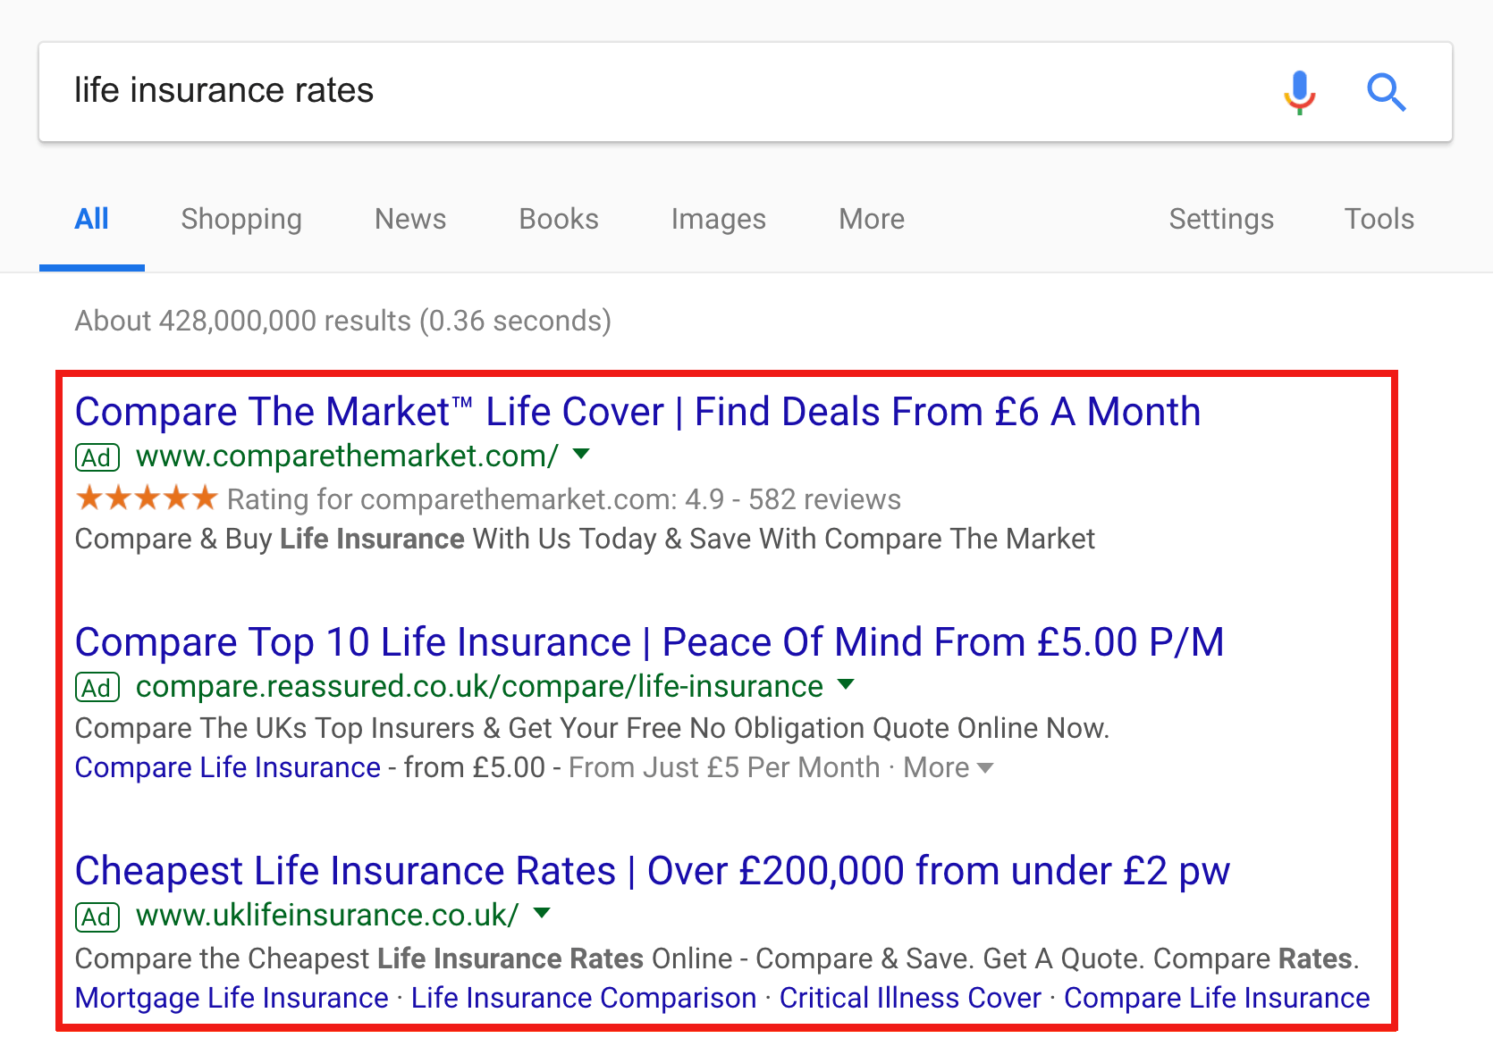Image resolution: width=1493 pixels, height=1063 pixels.
Task: Open the More search categories menu
Action: 872,219
